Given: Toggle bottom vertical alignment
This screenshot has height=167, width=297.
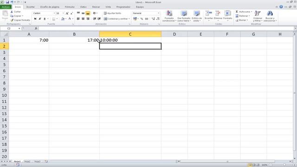Looking at the screenshot, I should 88,13.
